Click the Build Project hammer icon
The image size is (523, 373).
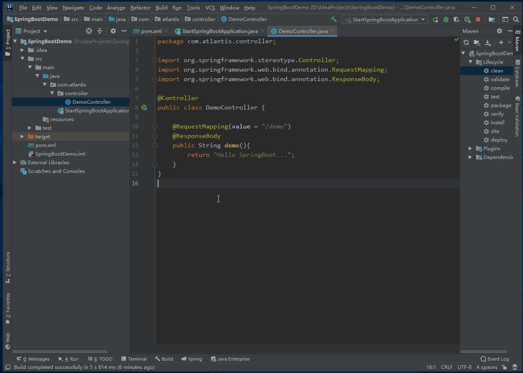pyautogui.click(x=334, y=19)
